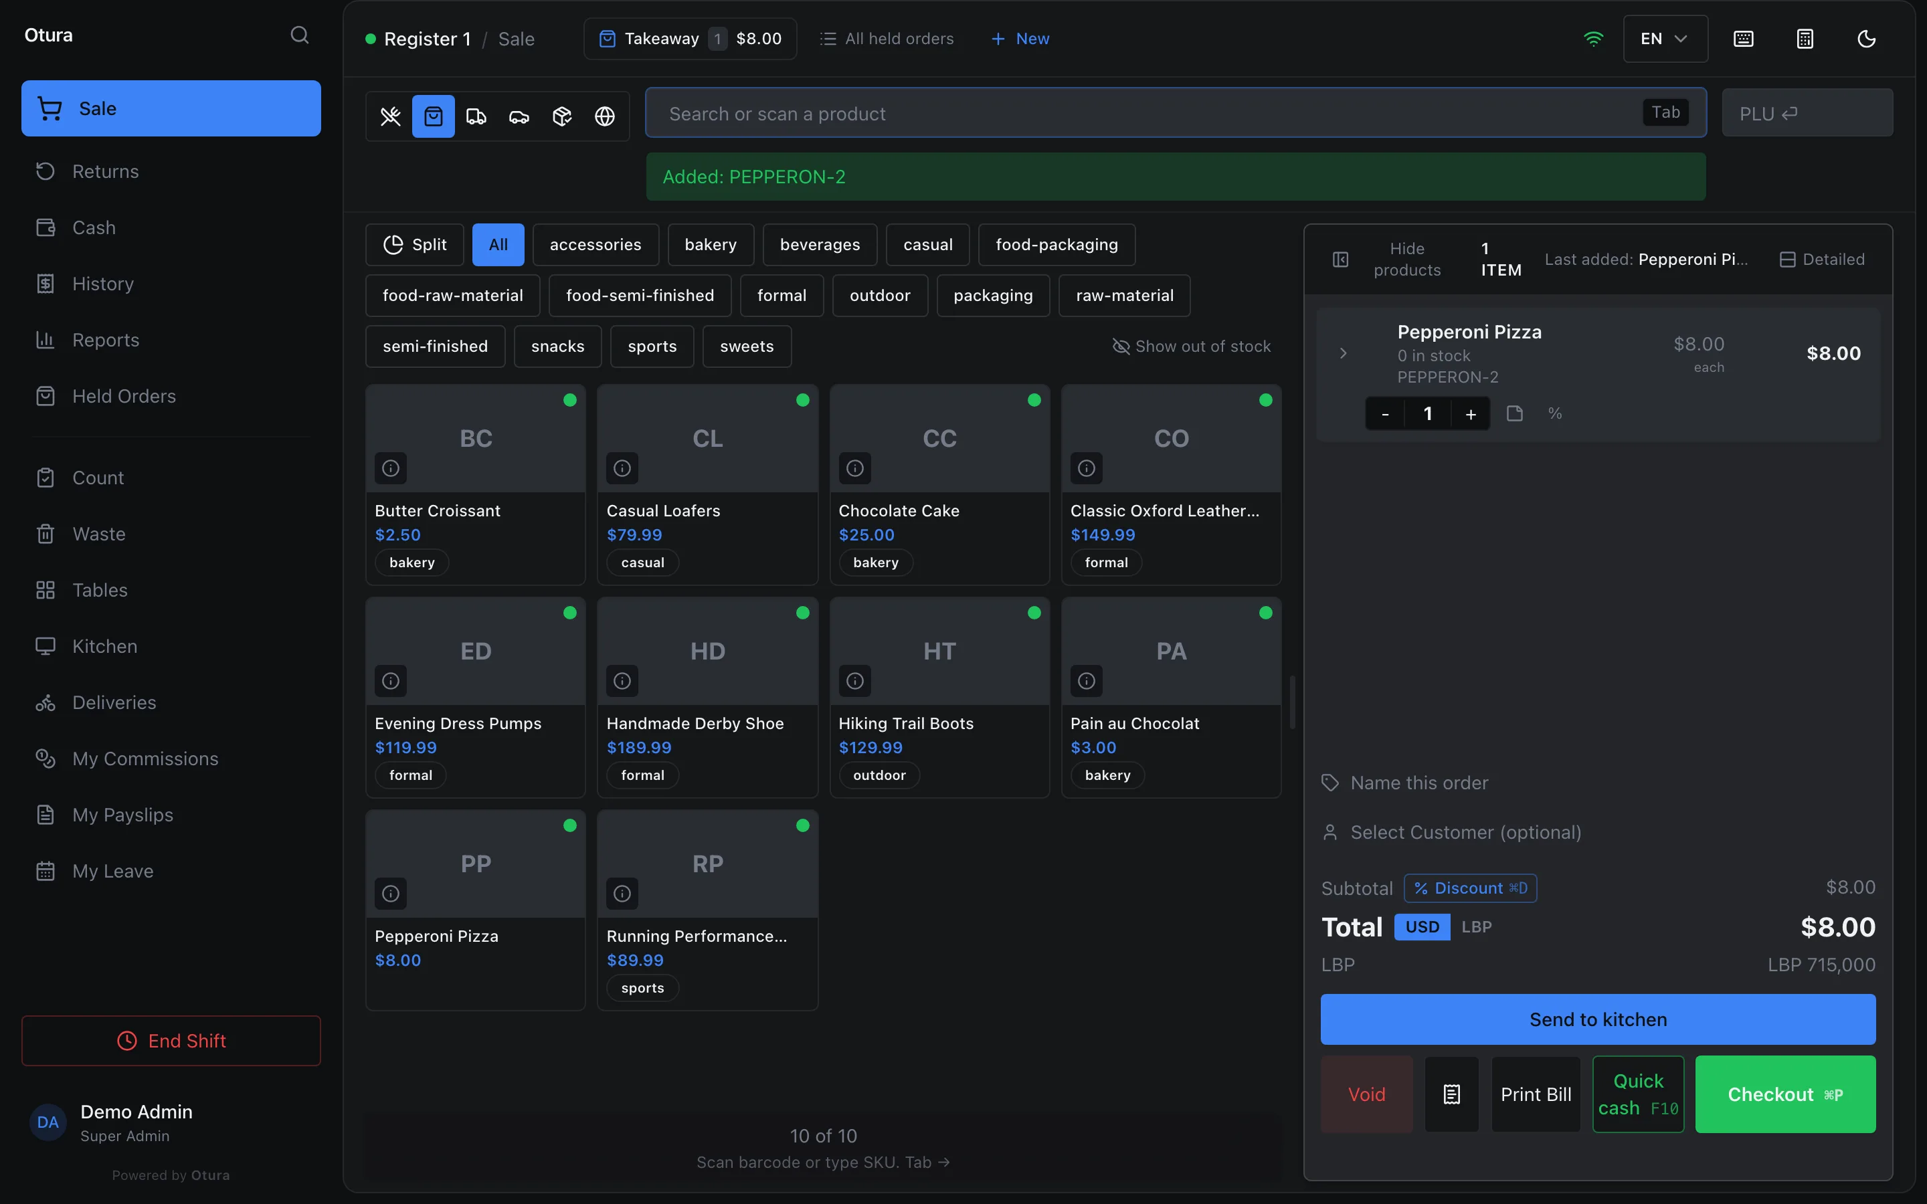Click the green Checkout button
1927x1204 pixels.
1785,1094
